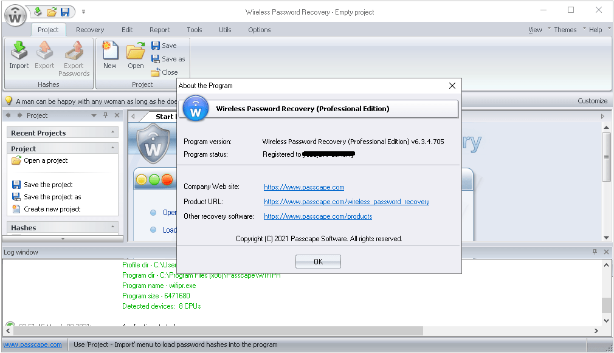Image resolution: width=614 pixels, height=353 pixels.
Task: Close the Project side pane
Action: [x=117, y=115]
